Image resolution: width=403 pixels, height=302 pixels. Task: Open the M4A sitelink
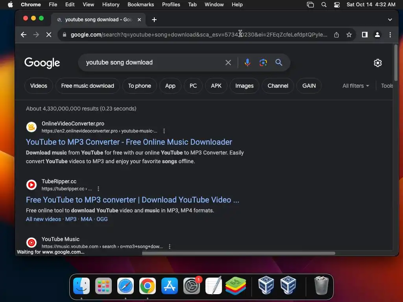[x=86, y=219]
